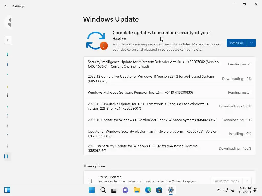Go back with the Settings back arrow

[x=6, y=6]
